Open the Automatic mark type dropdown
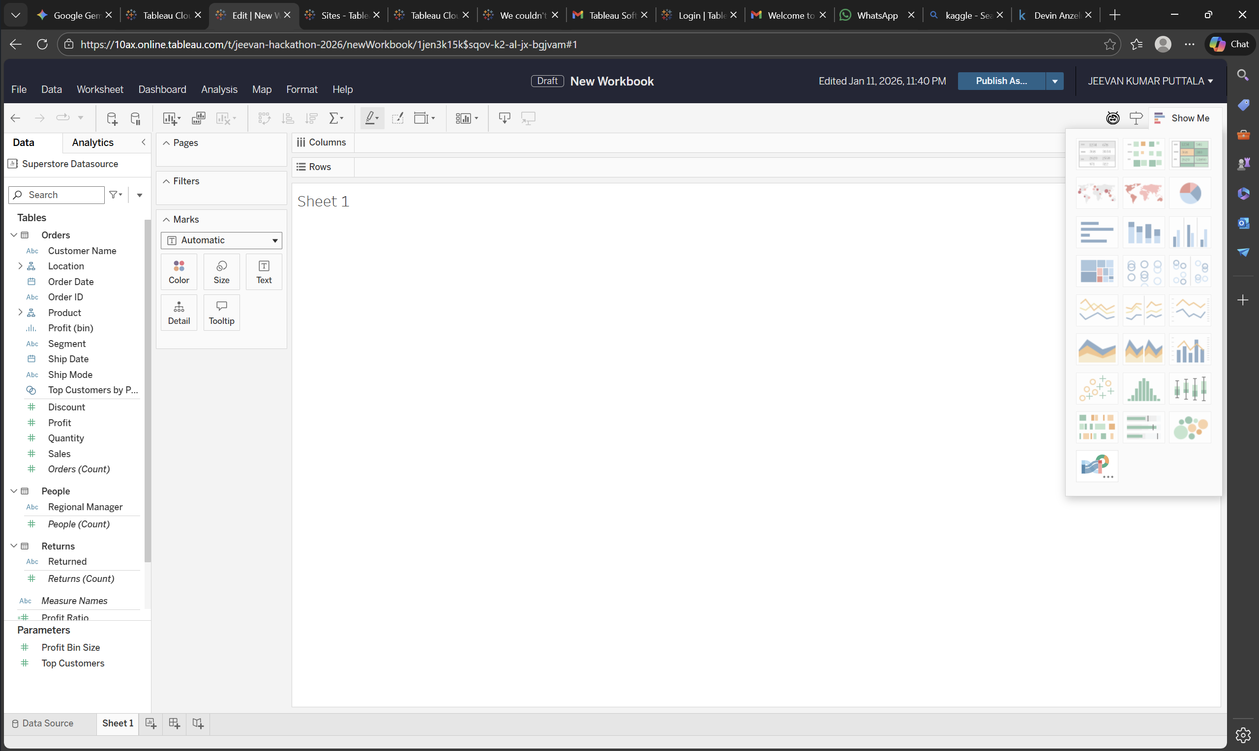1259x751 pixels. (221, 240)
